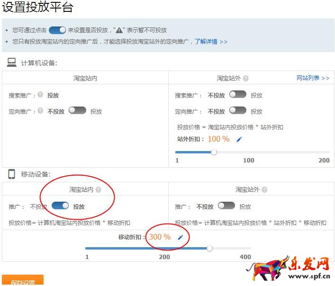Click help icon beside mobile 淘宝站外 header

(x=264, y=190)
